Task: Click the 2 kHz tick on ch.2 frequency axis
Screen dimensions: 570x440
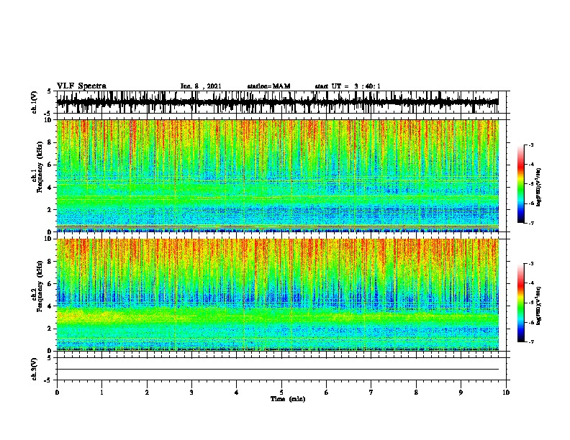Action: [x=50, y=329]
